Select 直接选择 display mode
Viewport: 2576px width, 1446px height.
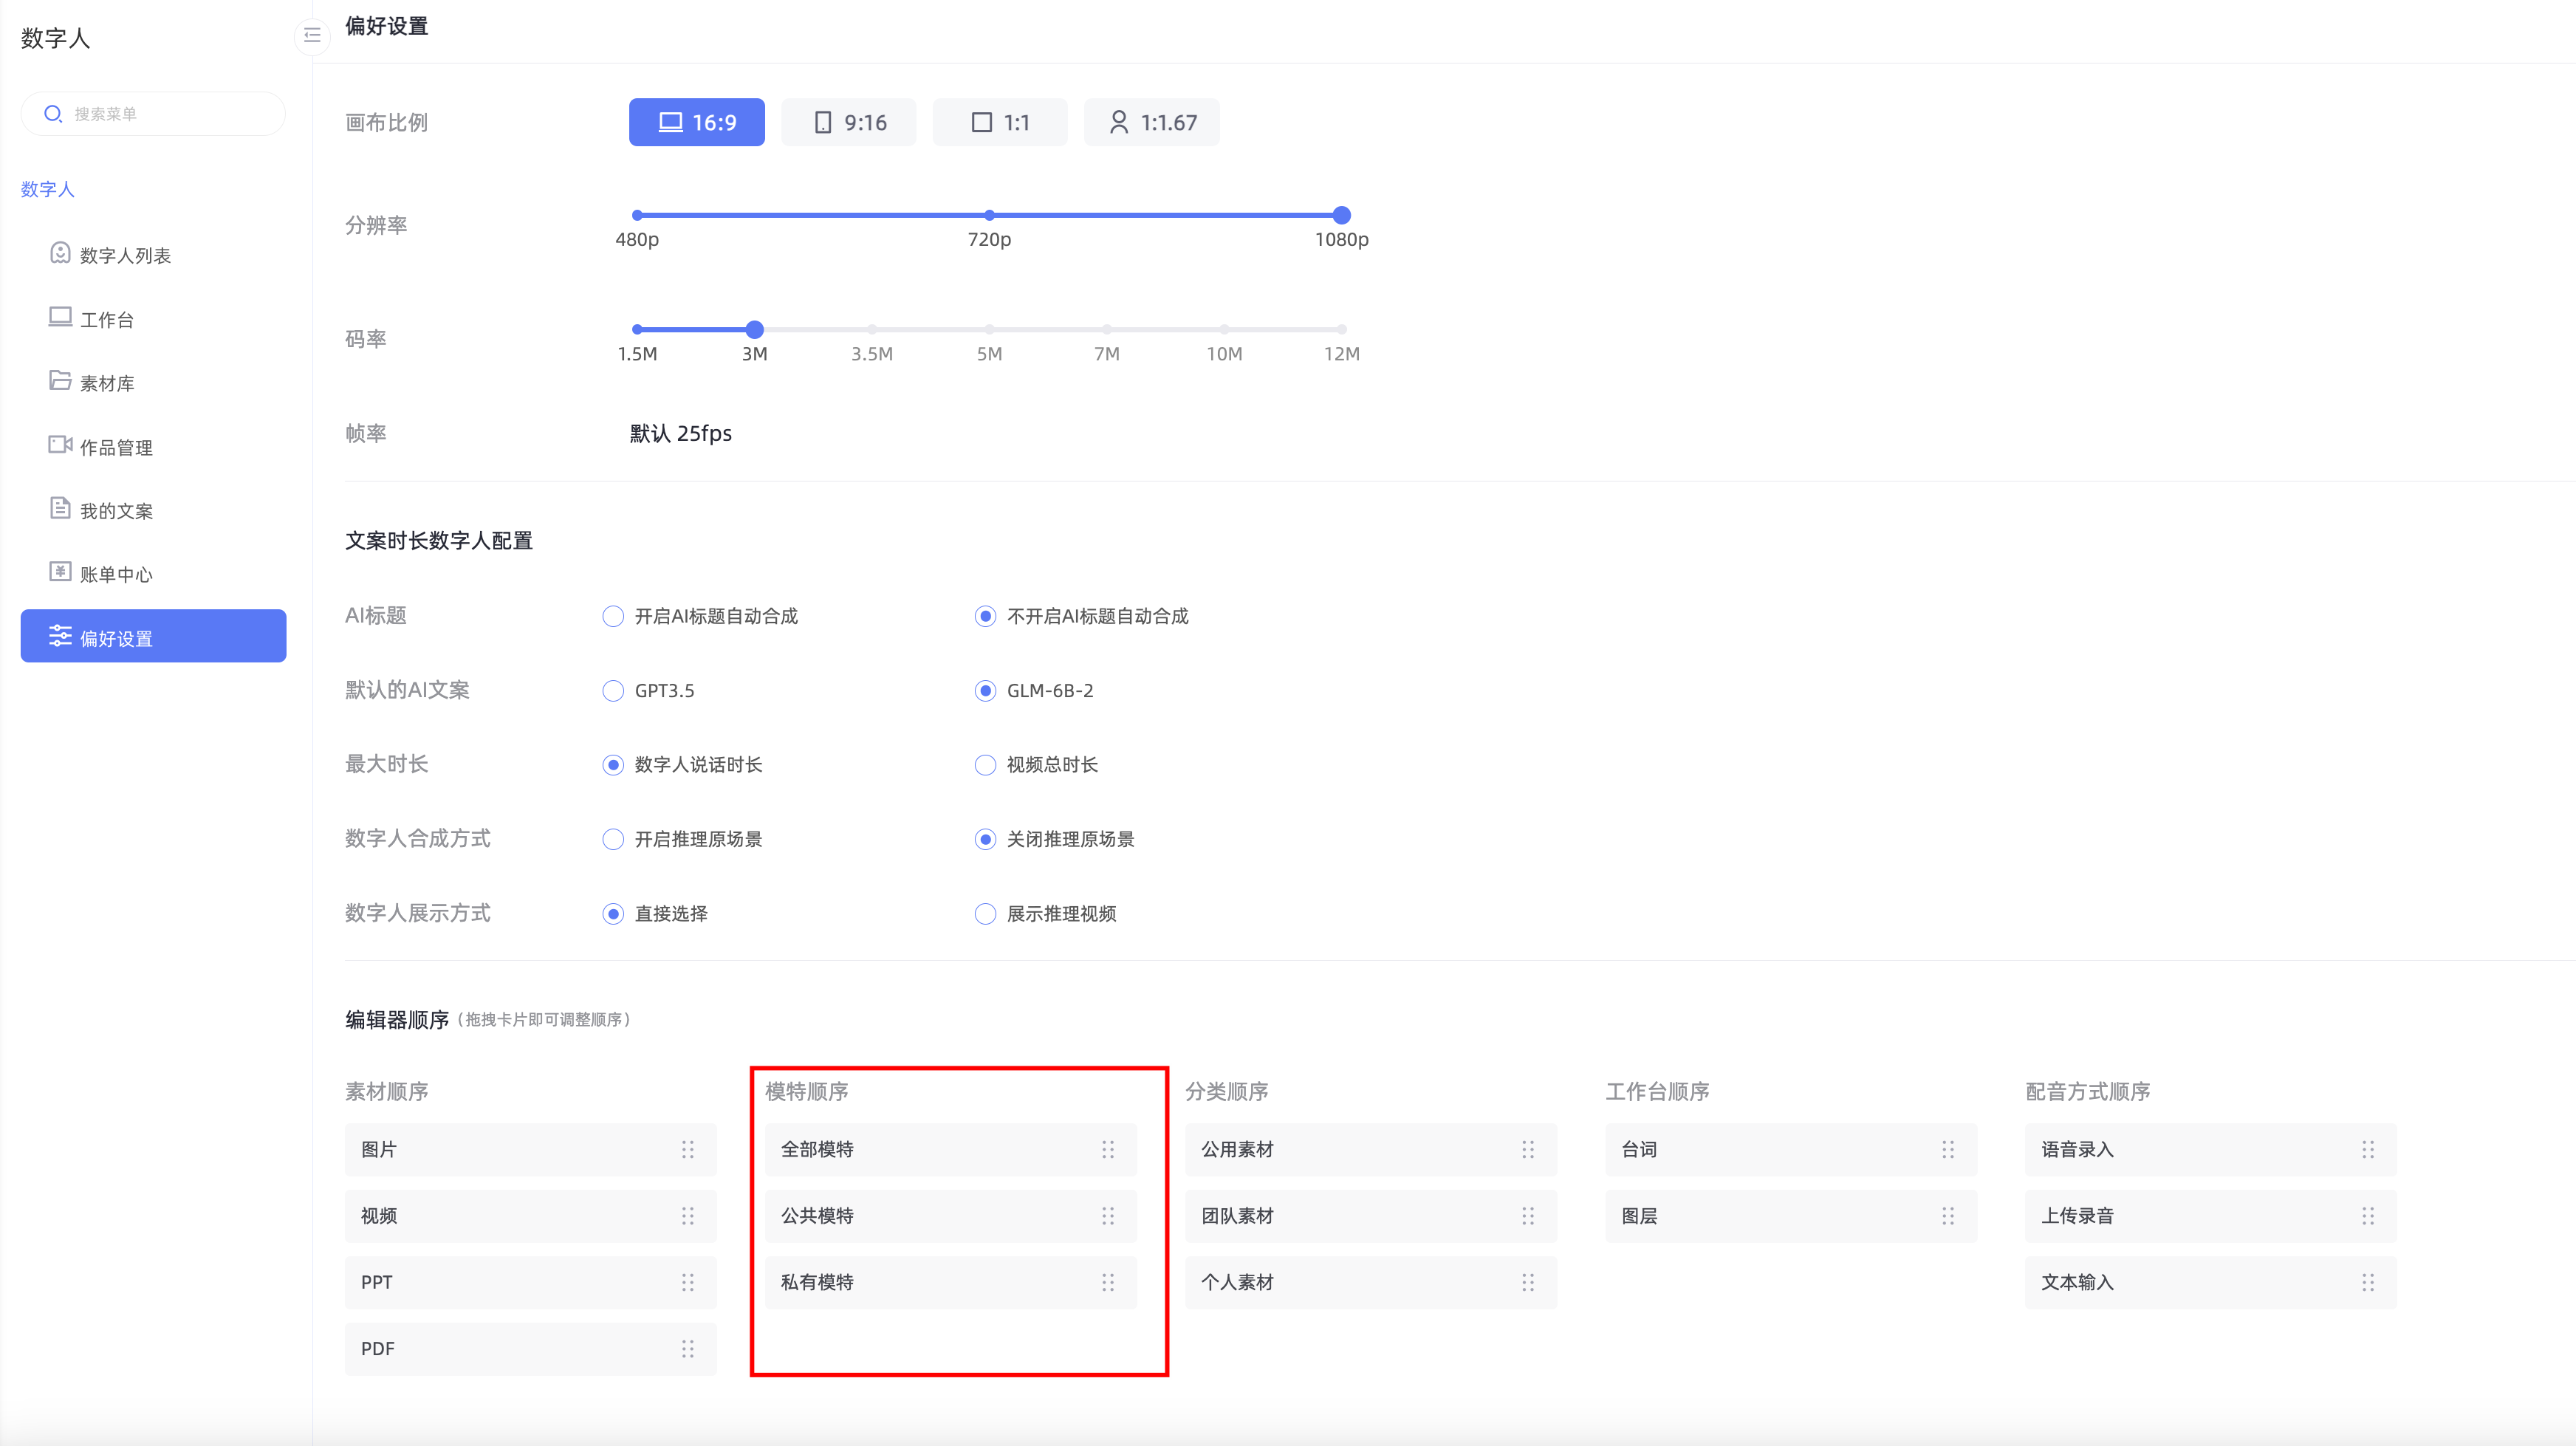[x=613, y=914]
